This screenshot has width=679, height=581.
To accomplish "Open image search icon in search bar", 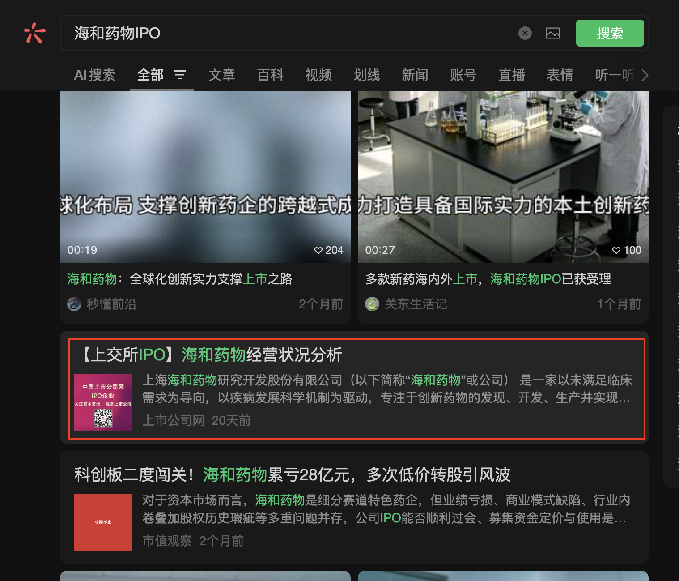I will pyautogui.click(x=553, y=33).
